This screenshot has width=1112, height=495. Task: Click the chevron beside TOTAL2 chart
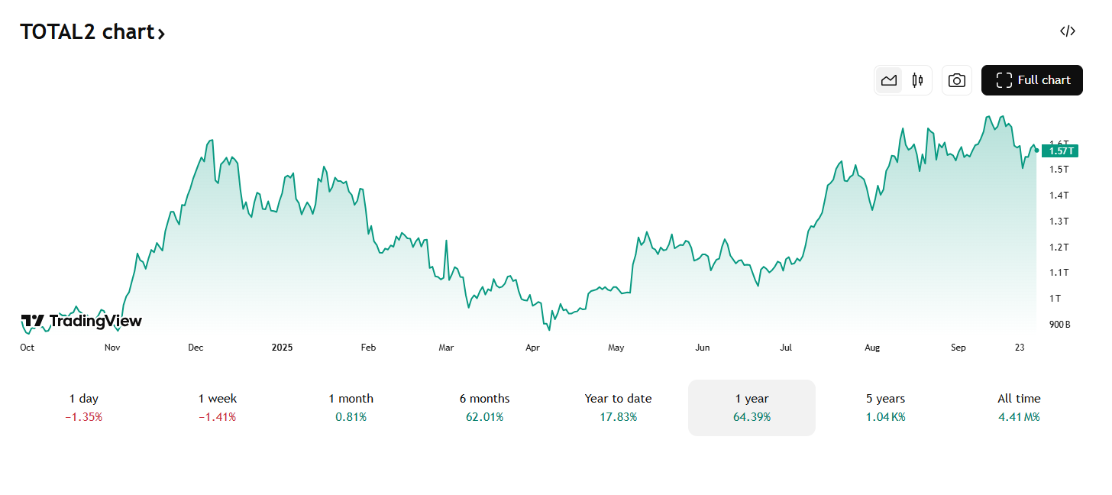coord(161,34)
